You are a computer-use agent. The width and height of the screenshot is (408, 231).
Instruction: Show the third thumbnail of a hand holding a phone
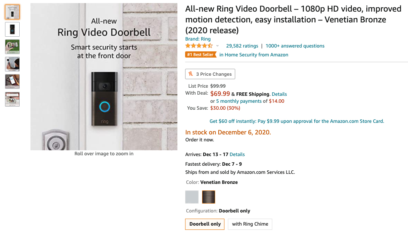12,47
